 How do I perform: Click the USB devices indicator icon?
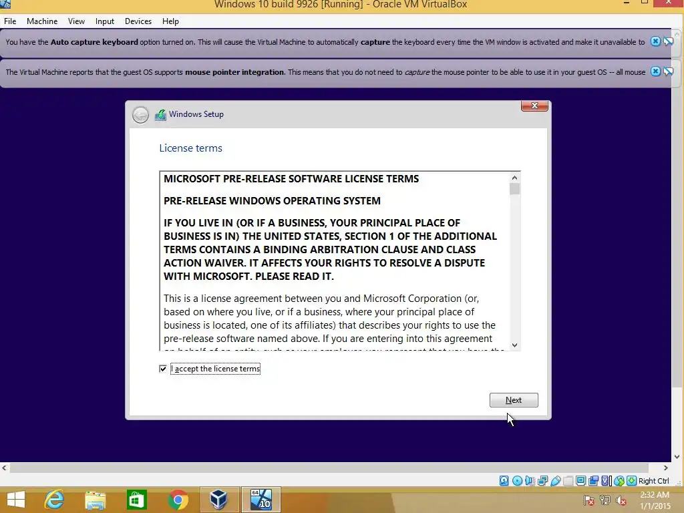click(x=555, y=481)
